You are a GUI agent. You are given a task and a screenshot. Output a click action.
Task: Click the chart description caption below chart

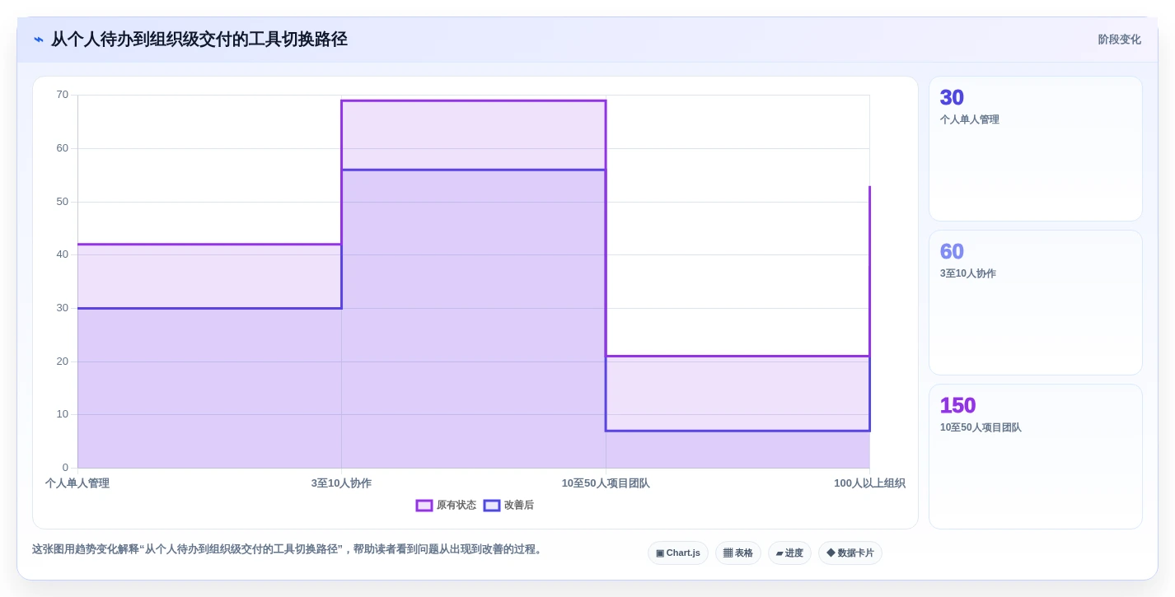[x=288, y=549]
